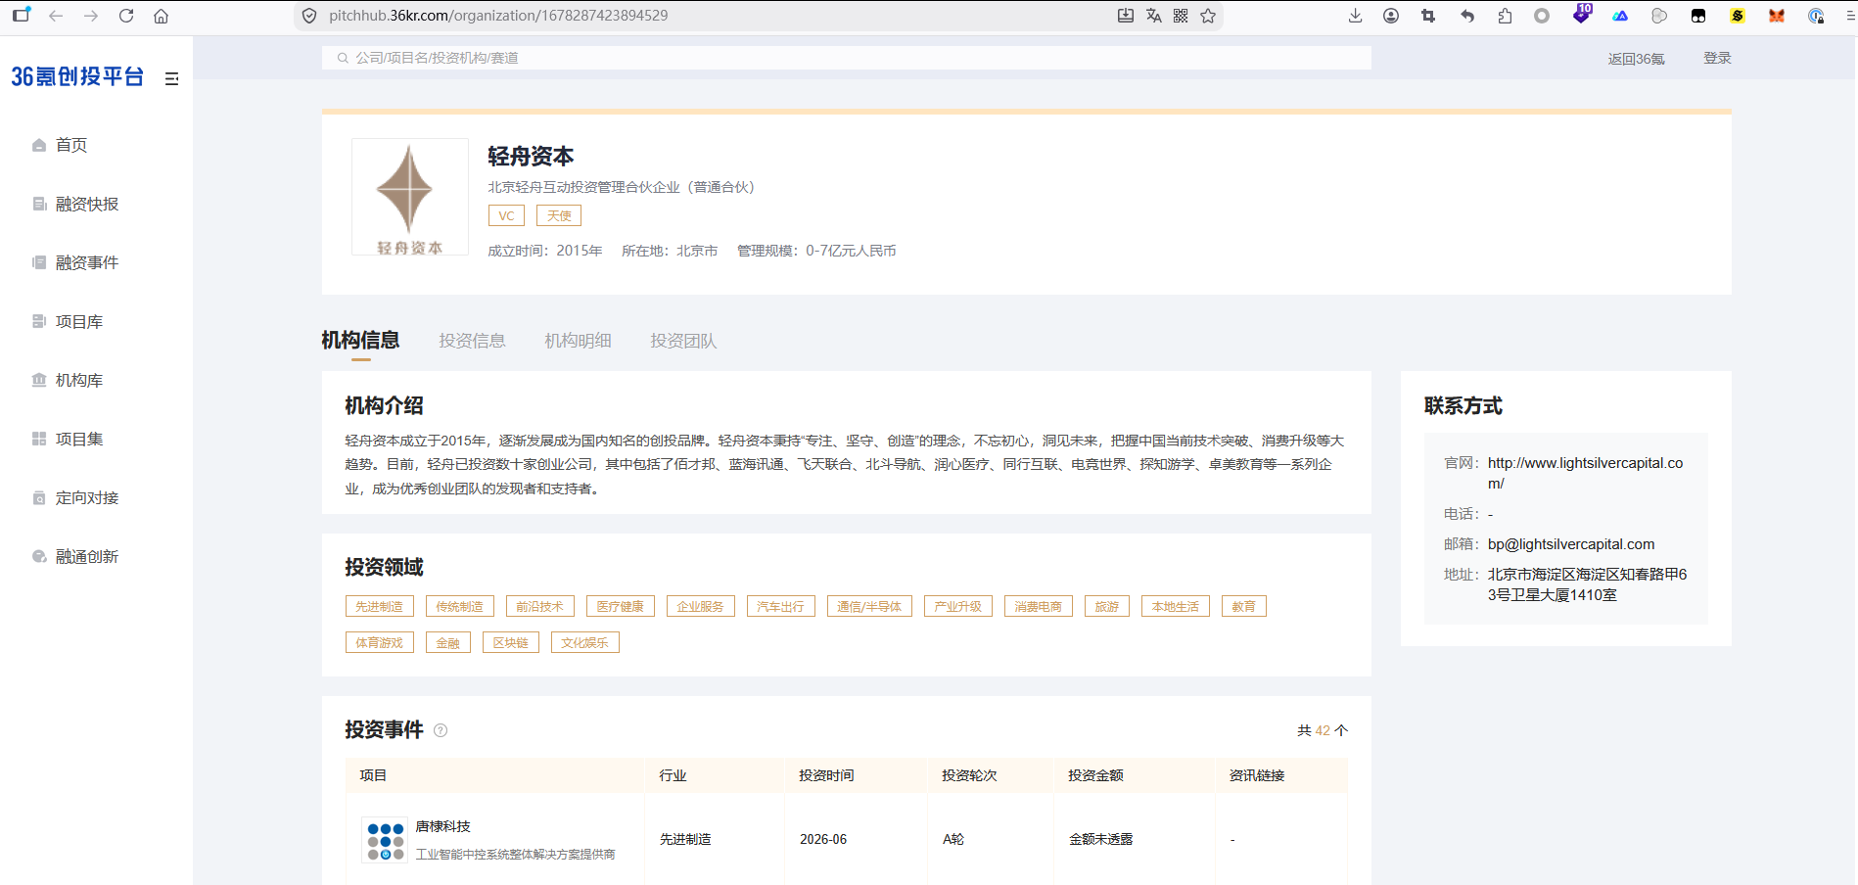1858x885 pixels.
Task: Reload the current page
Action: [126, 16]
